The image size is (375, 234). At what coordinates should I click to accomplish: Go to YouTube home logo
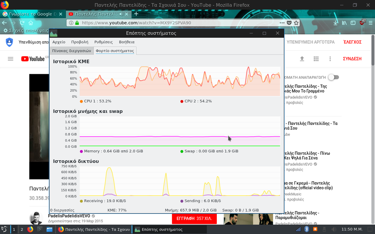click(33, 59)
